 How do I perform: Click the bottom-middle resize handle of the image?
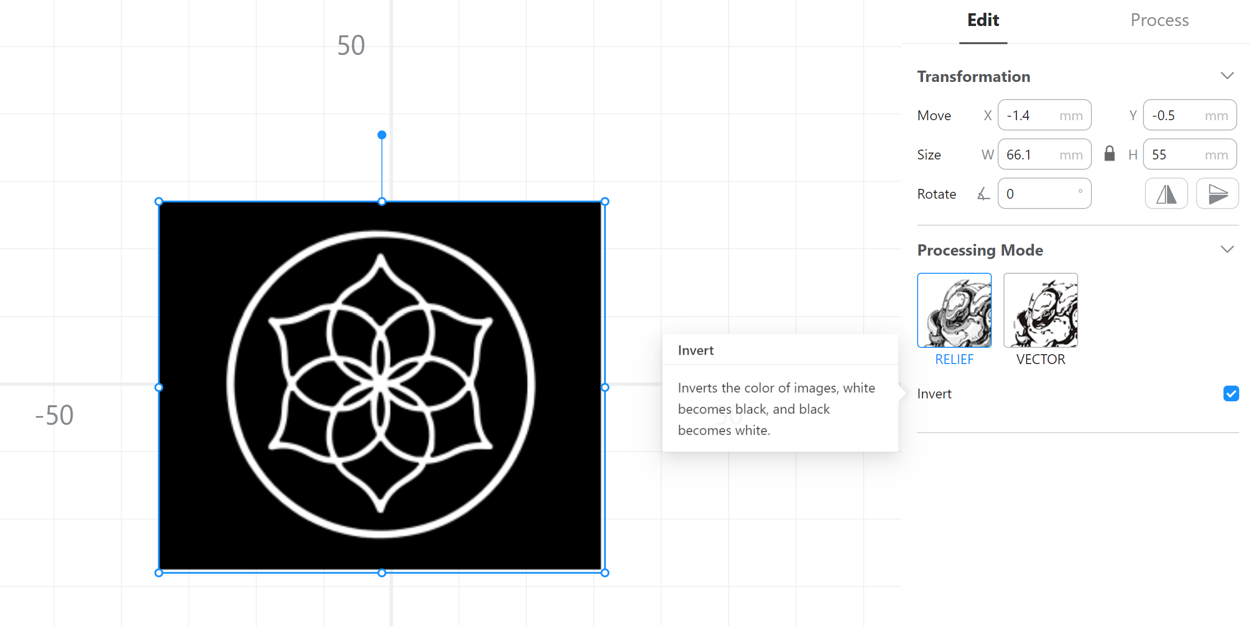point(381,573)
